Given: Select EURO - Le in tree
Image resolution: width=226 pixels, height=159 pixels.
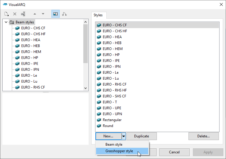Looking at the screenshot, I should (x=29, y=76).
